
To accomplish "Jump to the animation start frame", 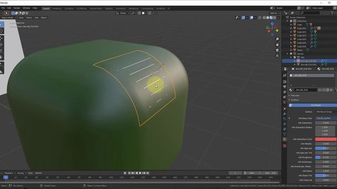I will tap(130, 173).
